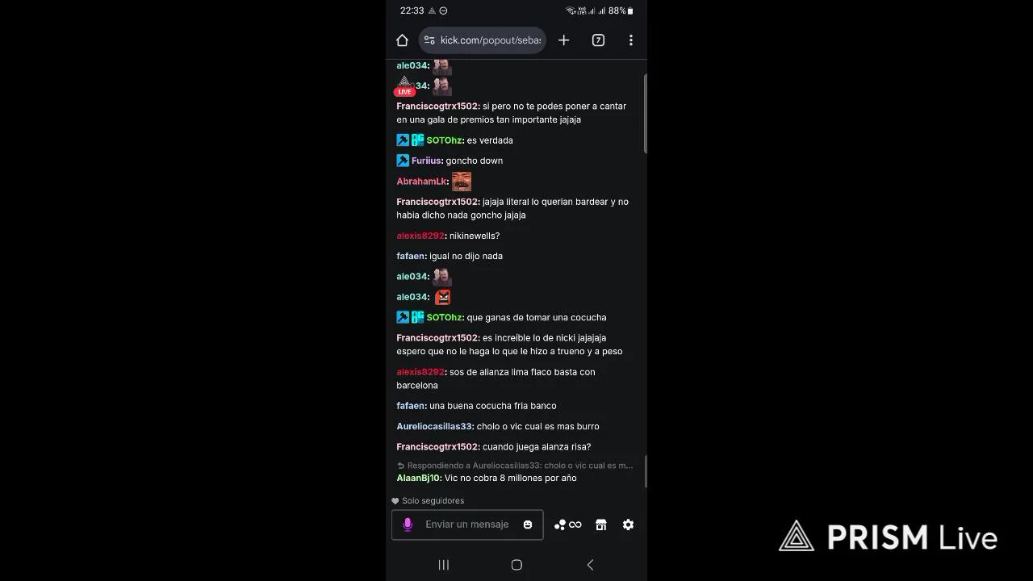Click the AbrahamLk emote image
Screen dimensions: 1033x581
[462, 182]
